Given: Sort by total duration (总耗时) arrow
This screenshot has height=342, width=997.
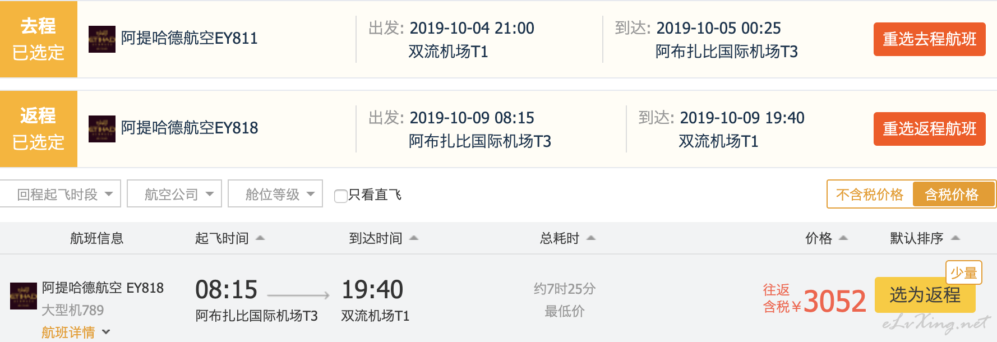Looking at the screenshot, I should [590, 238].
